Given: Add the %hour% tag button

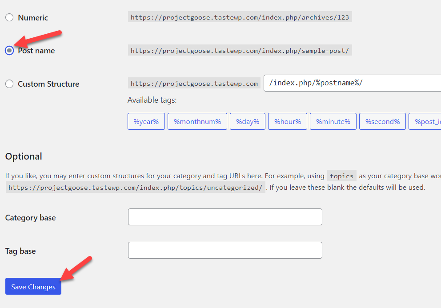Looking at the screenshot, I should click(x=288, y=121).
